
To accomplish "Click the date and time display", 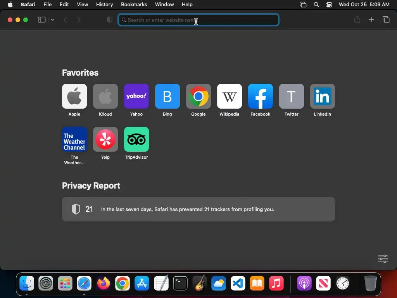I will coord(364,4).
